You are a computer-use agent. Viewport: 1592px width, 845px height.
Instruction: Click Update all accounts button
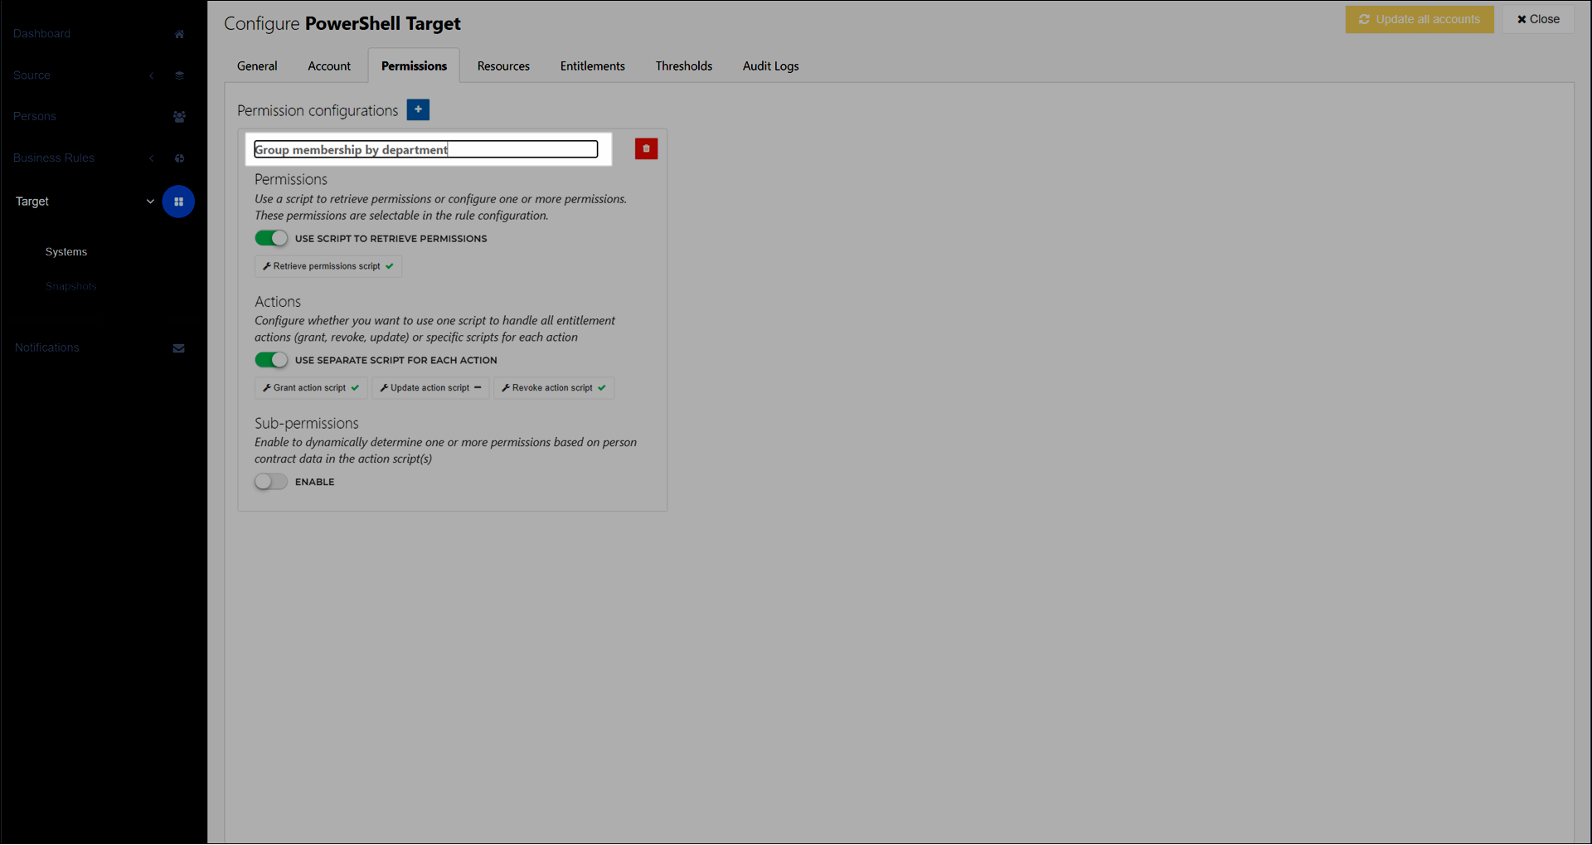1420,19
